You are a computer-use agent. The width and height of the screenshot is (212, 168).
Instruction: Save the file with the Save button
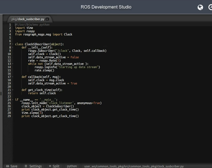click(12, 166)
